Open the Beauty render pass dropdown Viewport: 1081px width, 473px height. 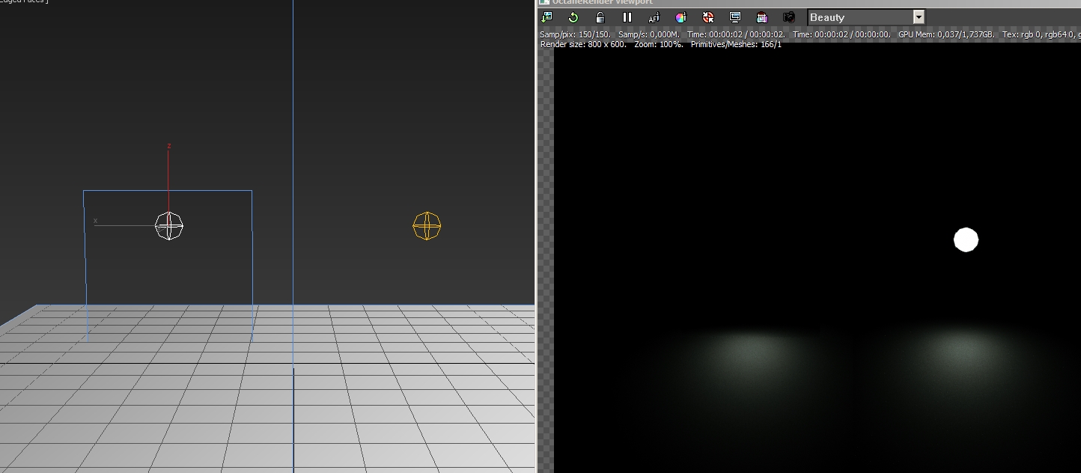(866, 17)
